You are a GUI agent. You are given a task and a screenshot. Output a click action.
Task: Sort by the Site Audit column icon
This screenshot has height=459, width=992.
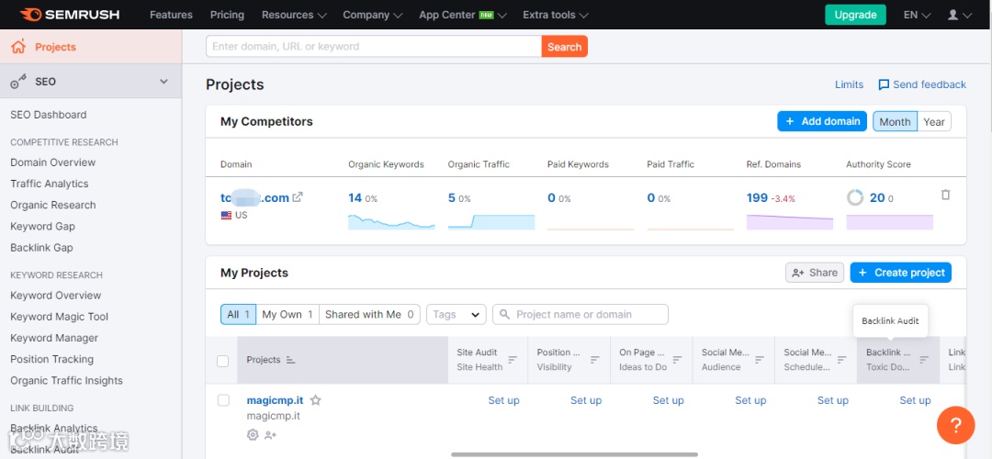point(513,360)
